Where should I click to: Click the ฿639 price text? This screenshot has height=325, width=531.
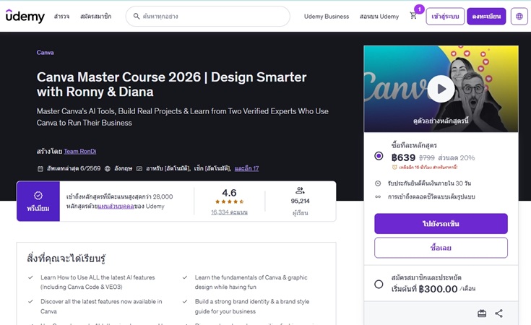point(403,157)
